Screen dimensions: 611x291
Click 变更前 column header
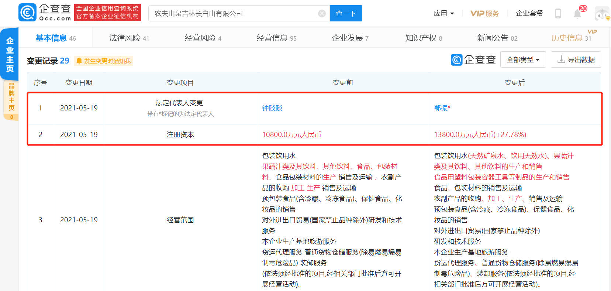click(343, 83)
